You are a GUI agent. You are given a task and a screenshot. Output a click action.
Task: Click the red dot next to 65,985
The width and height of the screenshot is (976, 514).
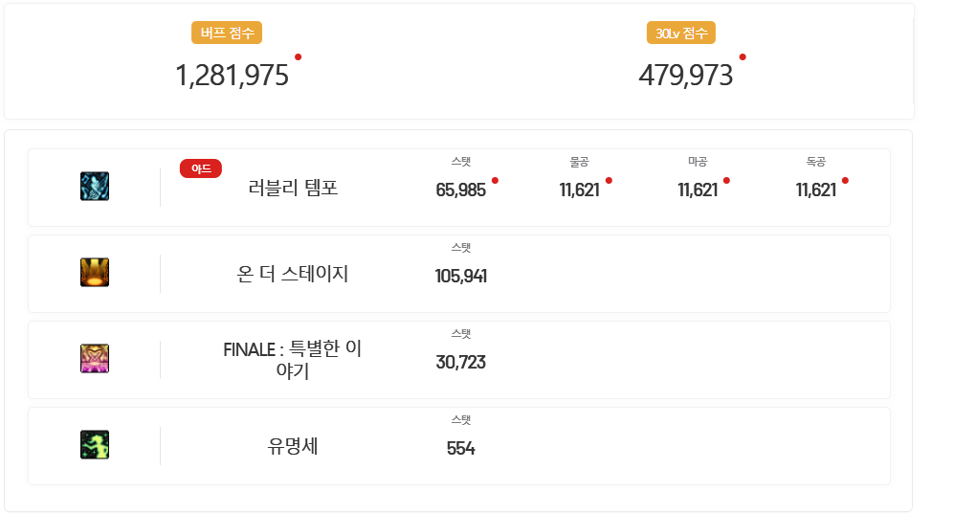[495, 181]
